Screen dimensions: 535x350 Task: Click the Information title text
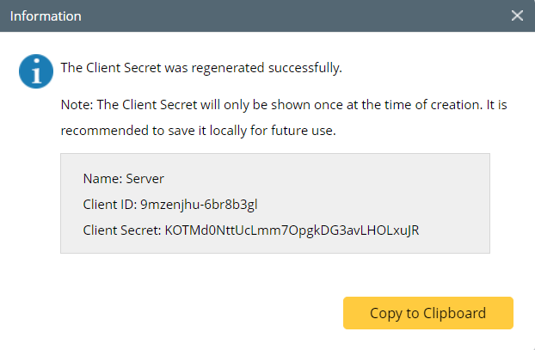[46, 15]
